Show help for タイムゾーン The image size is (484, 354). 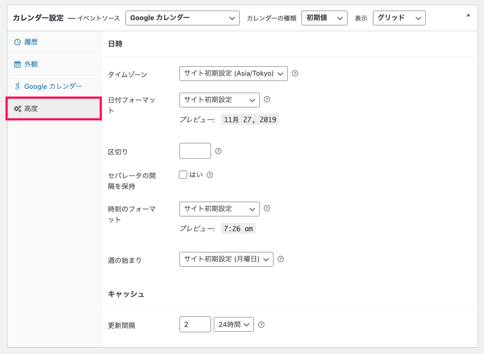click(295, 74)
